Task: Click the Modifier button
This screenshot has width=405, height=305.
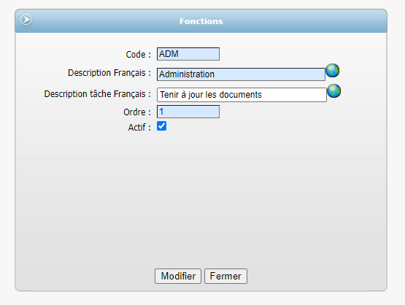Action: pos(178,276)
